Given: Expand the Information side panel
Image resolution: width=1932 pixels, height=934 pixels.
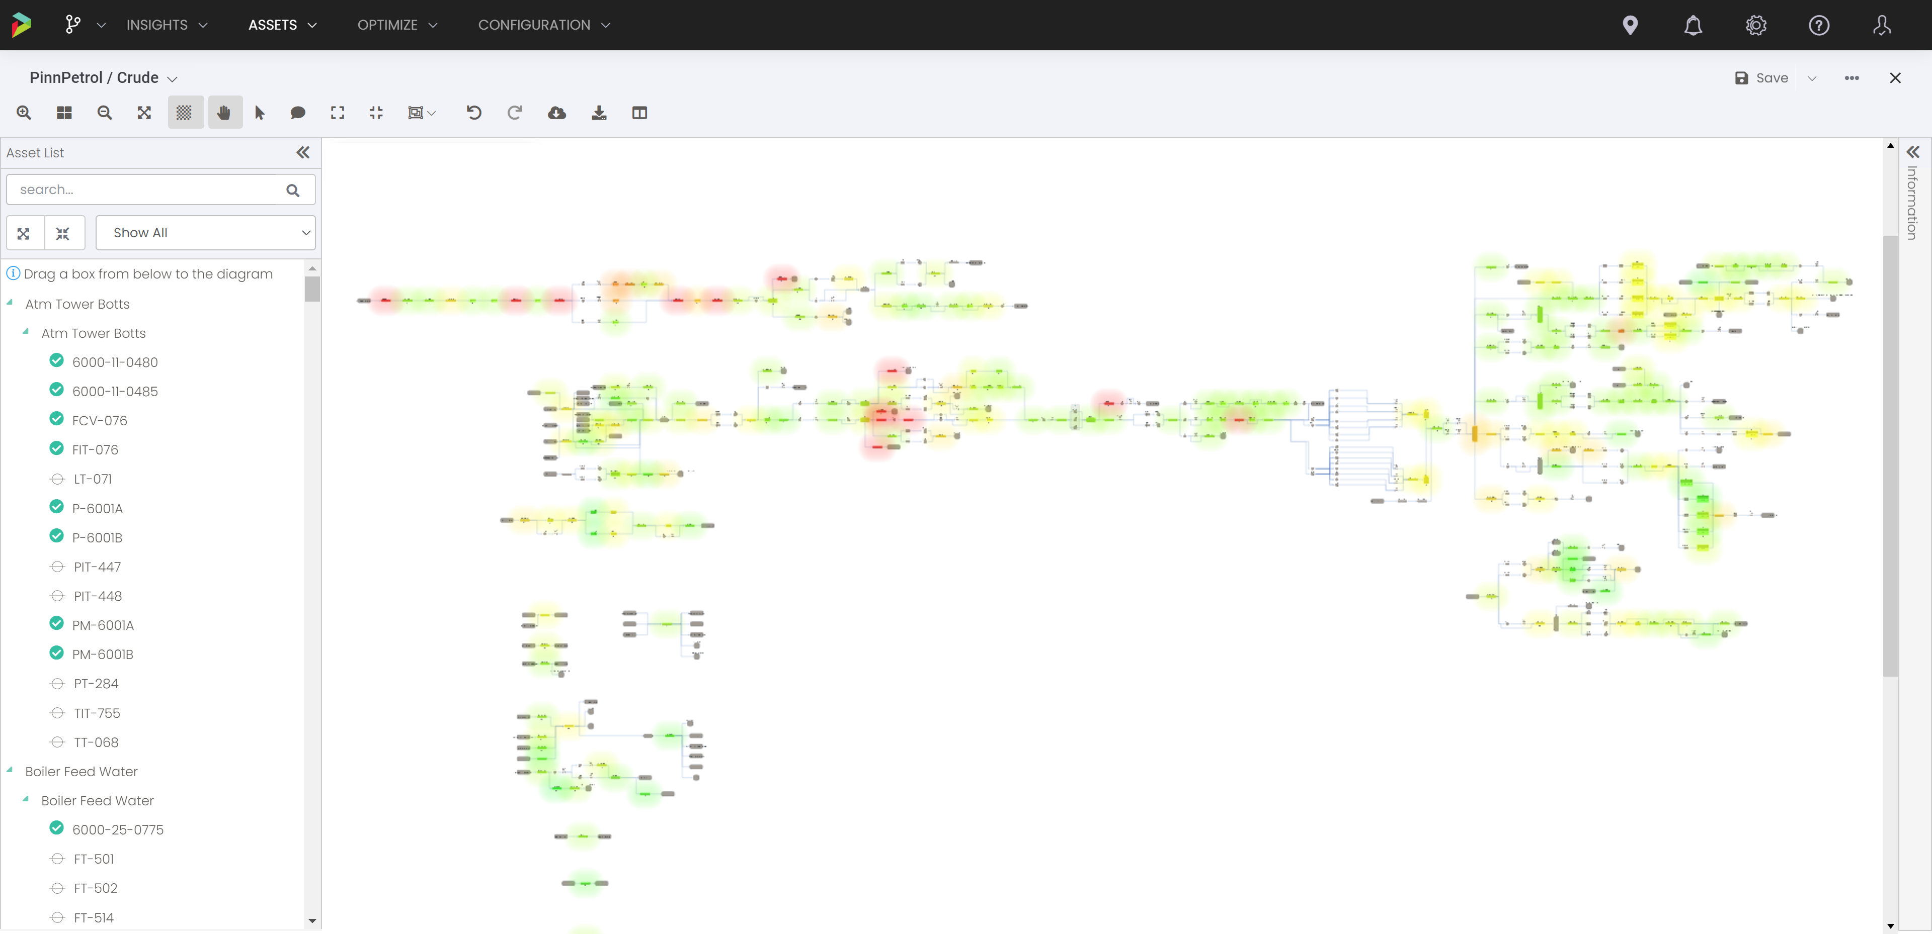Looking at the screenshot, I should tap(1913, 151).
